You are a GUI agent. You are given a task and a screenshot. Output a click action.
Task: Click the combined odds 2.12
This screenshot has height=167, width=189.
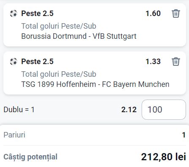(129, 110)
